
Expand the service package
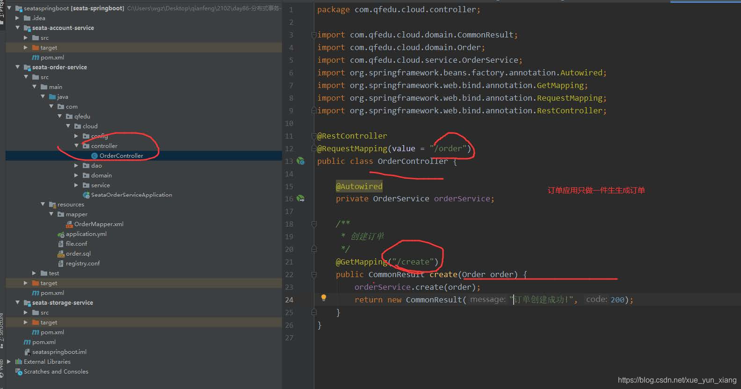pyautogui.click(x=76, y=185)
